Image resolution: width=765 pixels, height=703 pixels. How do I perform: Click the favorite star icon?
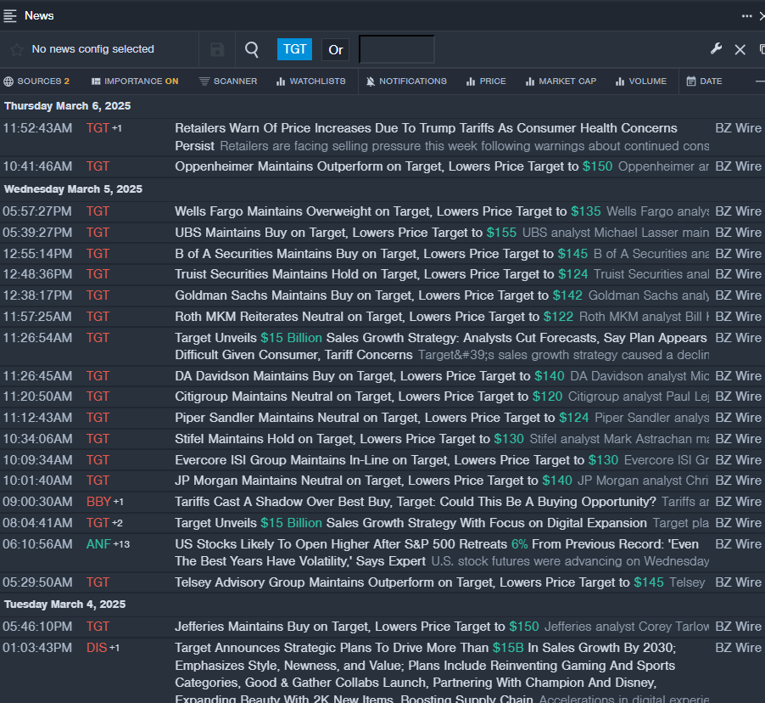16,49
